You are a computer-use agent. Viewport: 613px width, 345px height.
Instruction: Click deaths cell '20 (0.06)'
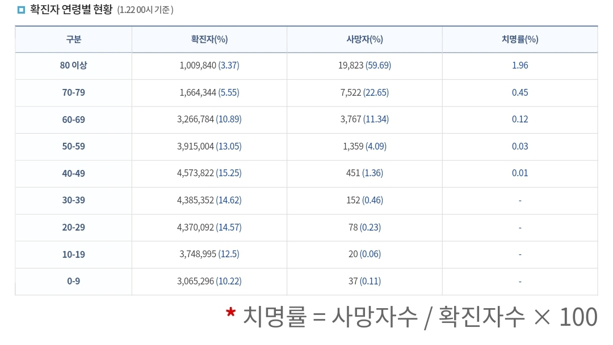(x=364, y=254)
